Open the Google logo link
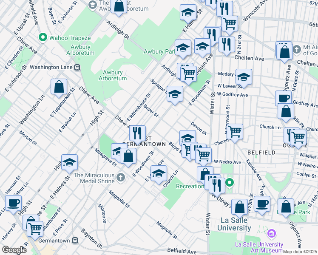This screenshot has width=318, height=255. pyautogui.click(x=14, y=250)
